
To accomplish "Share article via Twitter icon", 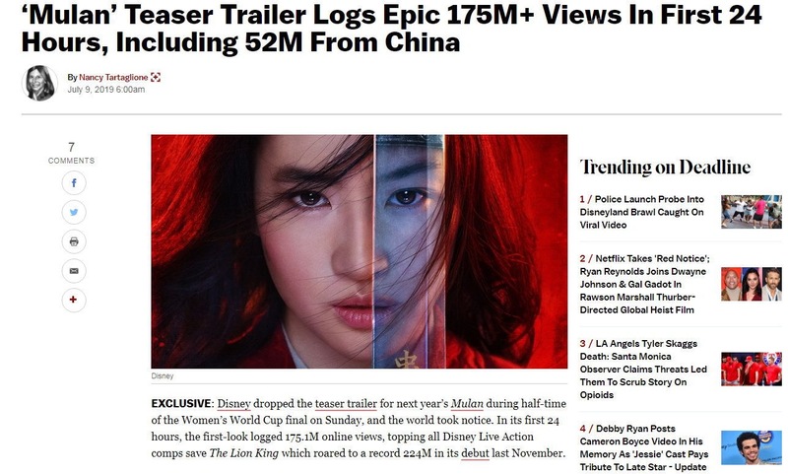I will 74,212.
